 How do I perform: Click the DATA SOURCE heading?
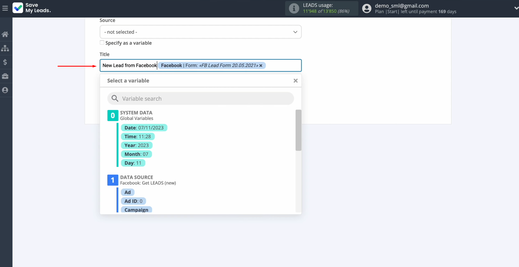(136, 177)
